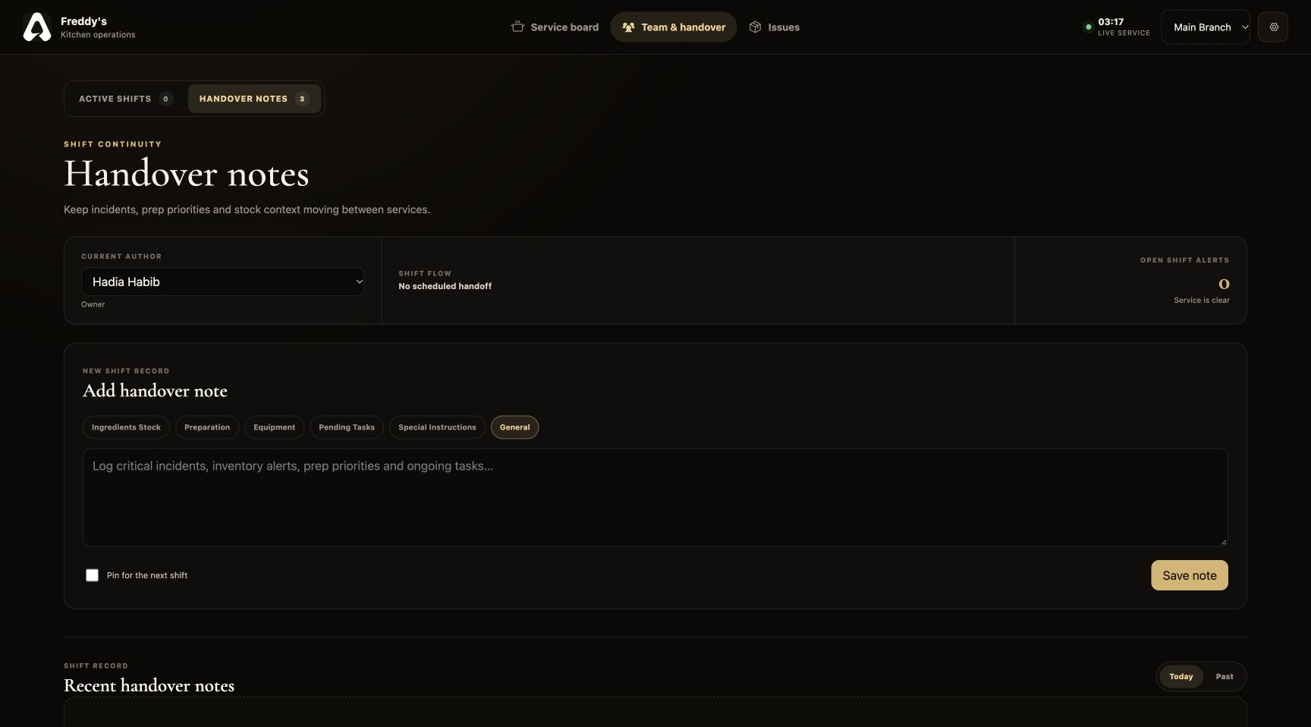Screen dimensions: 1311x727
Task: Click the Add handover note heading
Action: 155,391
